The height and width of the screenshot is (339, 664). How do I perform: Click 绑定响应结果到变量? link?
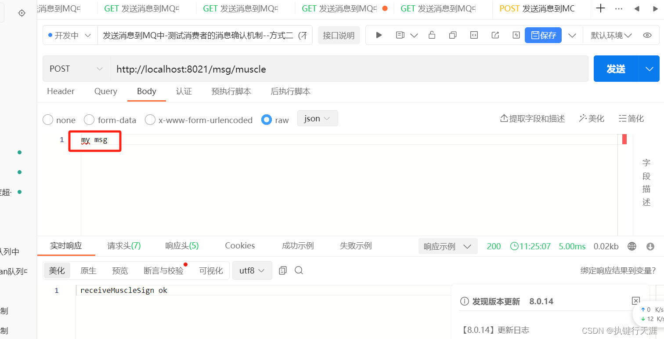coord(618,270)
